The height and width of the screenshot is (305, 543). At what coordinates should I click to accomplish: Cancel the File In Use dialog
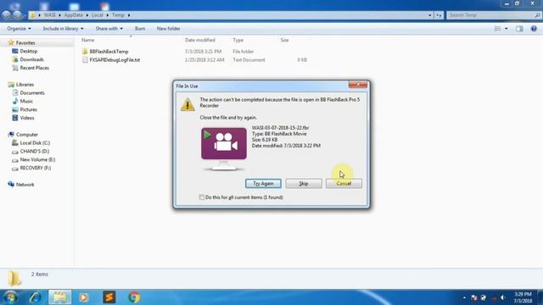coord(344,184)
